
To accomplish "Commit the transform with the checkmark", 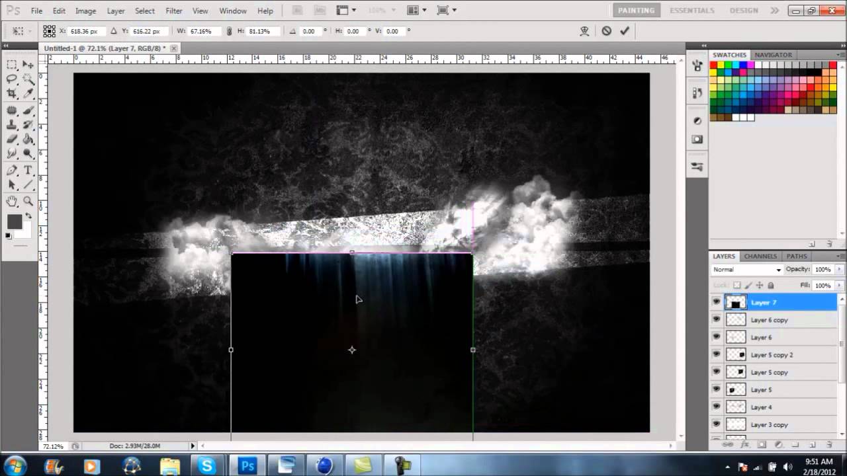I will click(625, 30).
